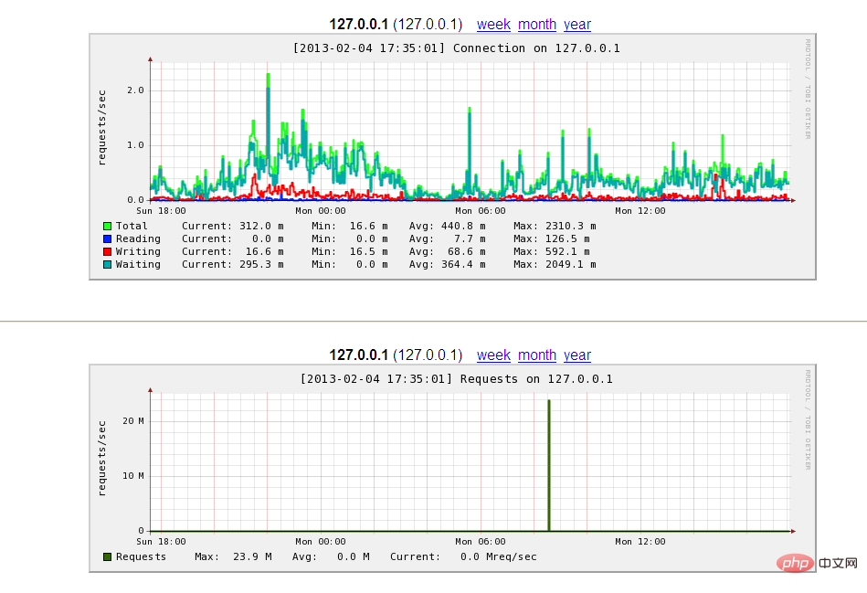867x593 pixels.
Task: Click the teal Waiting legend swatch
Action: (107, 264)
